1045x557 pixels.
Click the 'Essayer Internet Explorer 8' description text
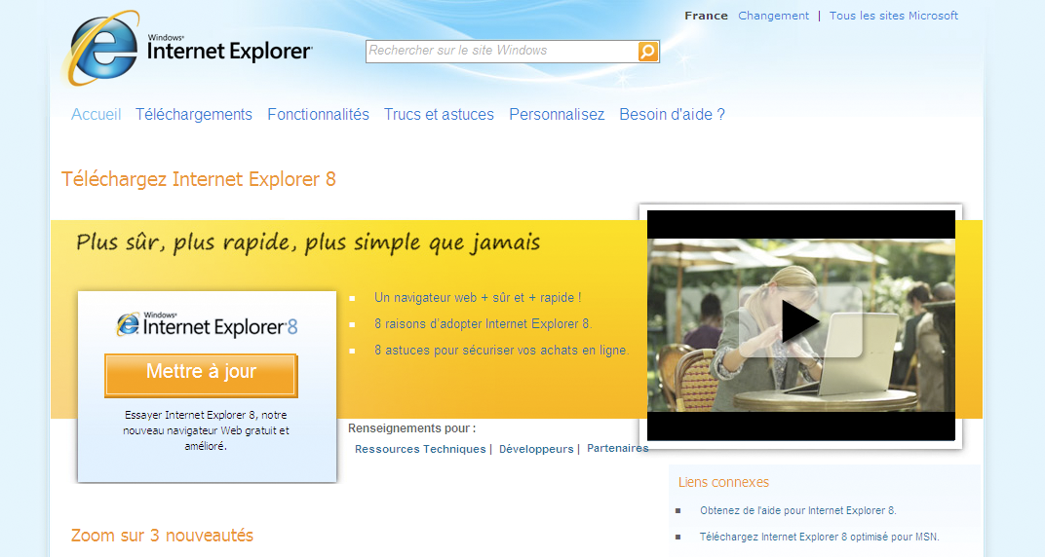click(x=206, y=430)
